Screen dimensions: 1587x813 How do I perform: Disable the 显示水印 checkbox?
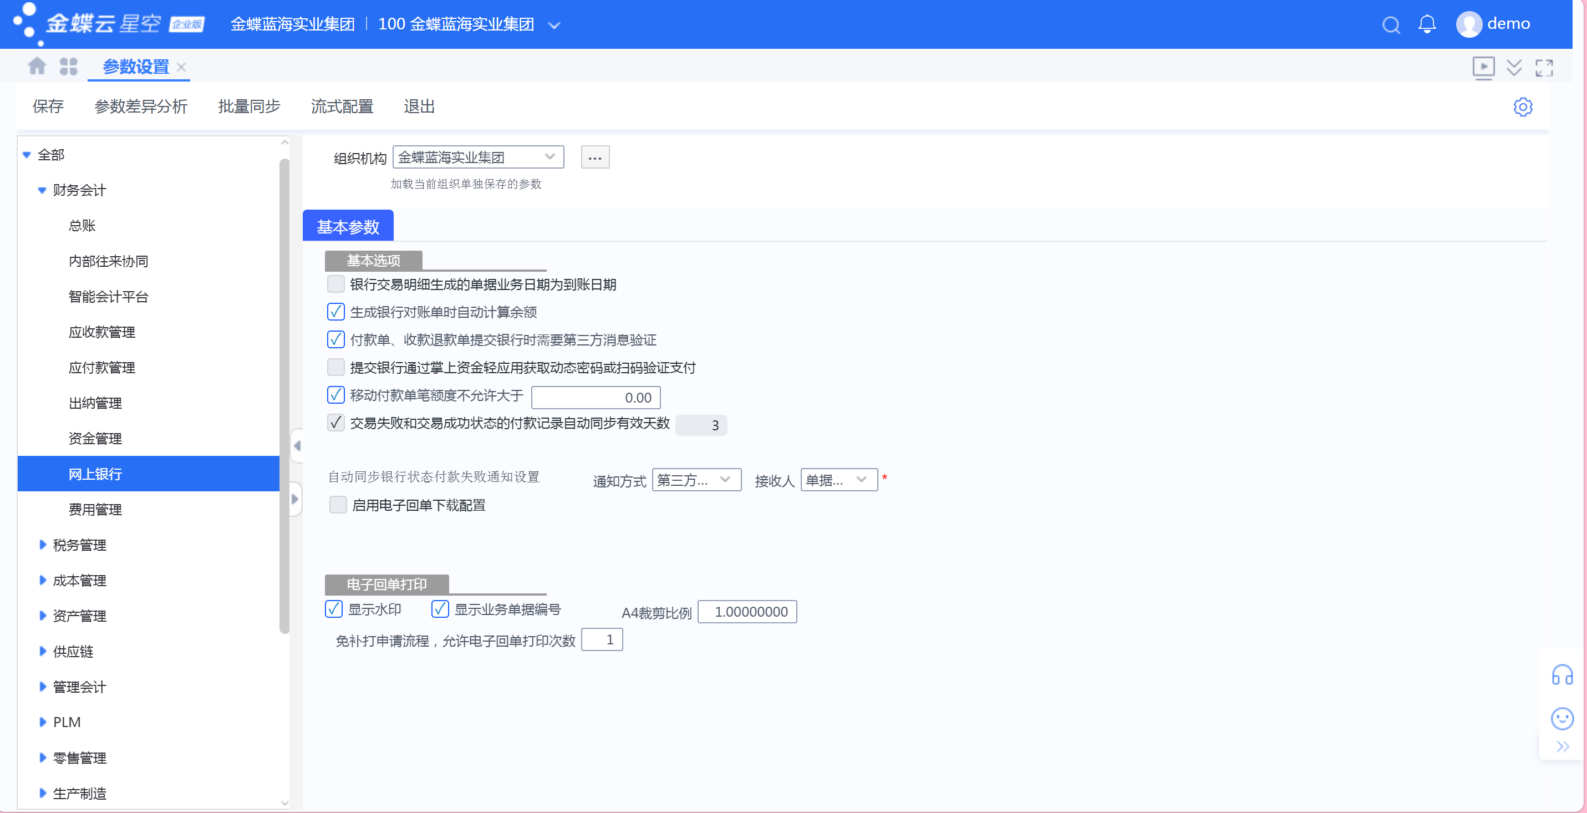click(x=334, y=609)
